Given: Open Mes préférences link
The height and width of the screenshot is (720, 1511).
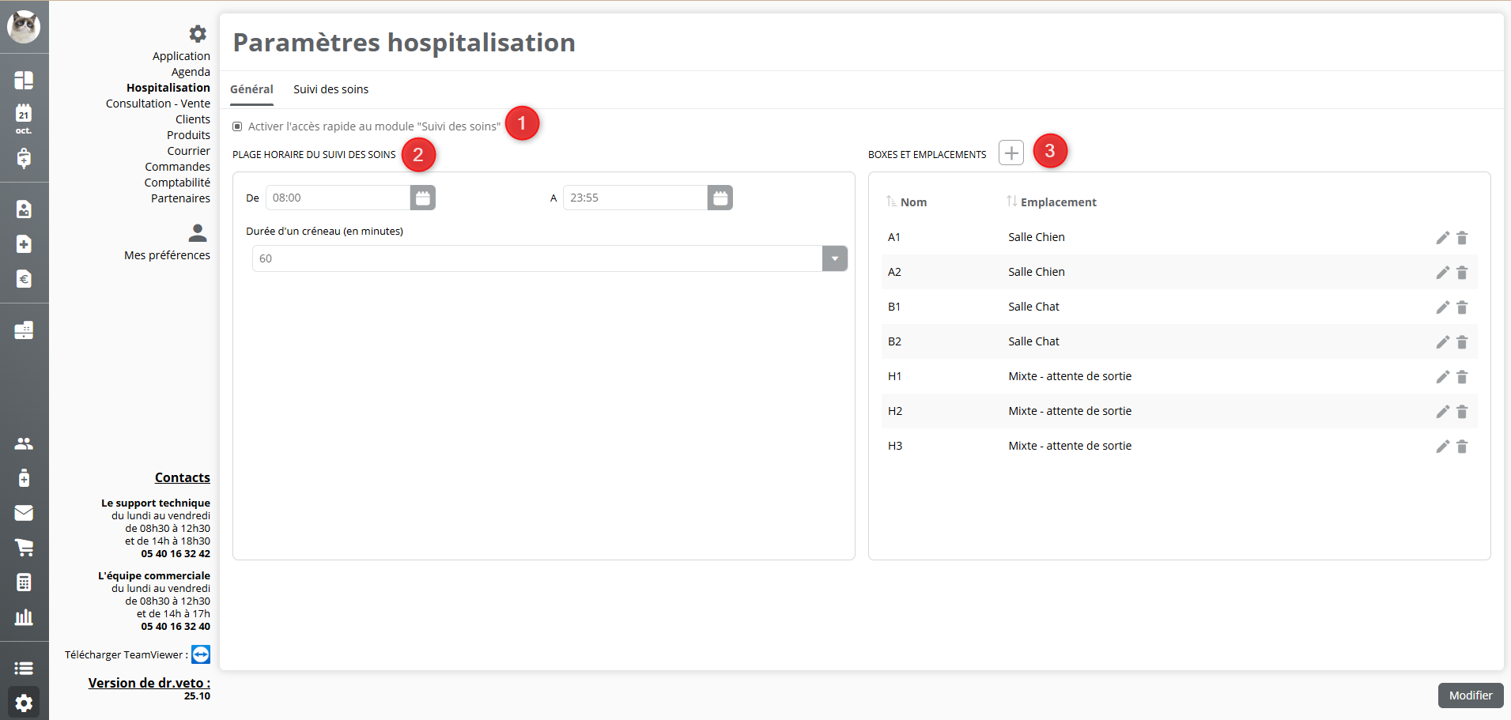Looking at the screenshot, I should pos(167,255).
